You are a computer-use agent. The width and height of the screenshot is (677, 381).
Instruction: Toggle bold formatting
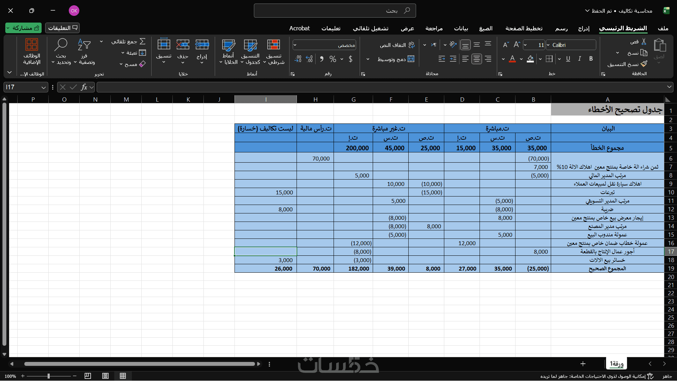[591, 59]
